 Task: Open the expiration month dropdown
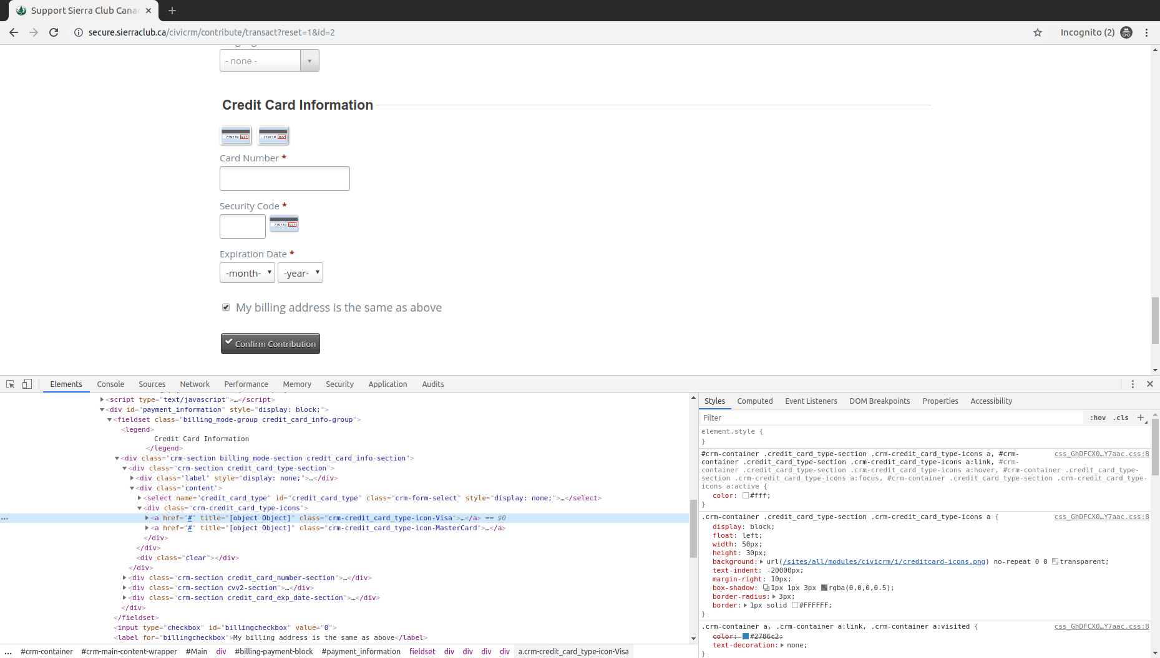tap(247, 273)
